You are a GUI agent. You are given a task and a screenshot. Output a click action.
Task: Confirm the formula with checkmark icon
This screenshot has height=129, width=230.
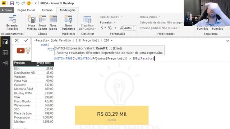coord(26,40)
